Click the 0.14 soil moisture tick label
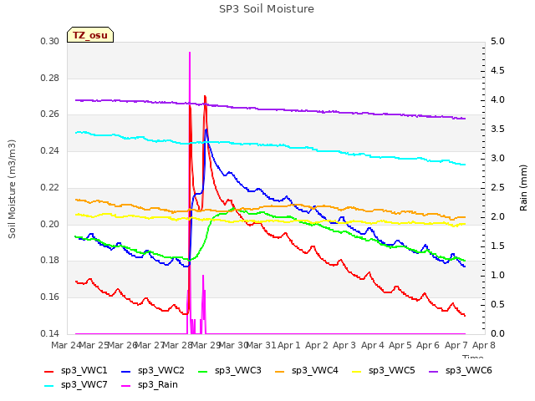This screenshot has width=535, height=401. [x=50, y=333]
